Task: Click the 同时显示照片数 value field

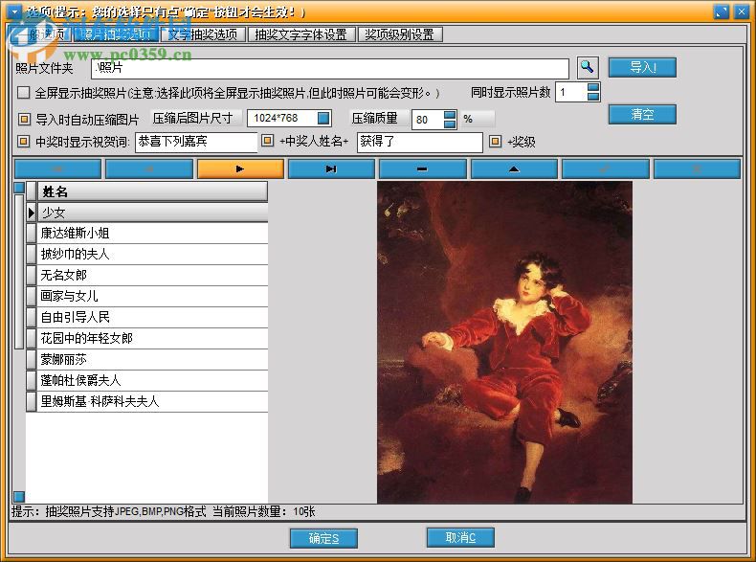Action: coord(571,92)
